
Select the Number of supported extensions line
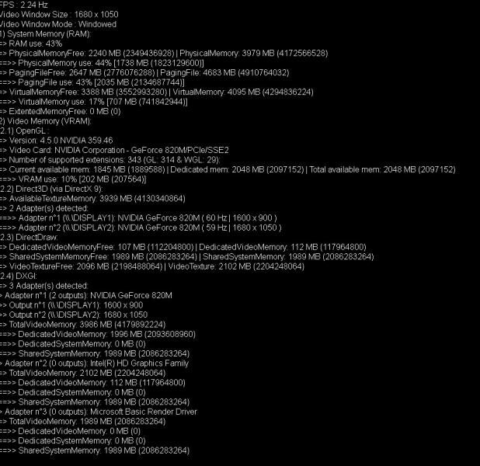[x=110, y=160]
